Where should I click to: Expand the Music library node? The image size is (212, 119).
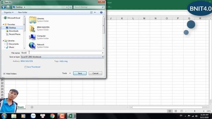pyautogui.click(x=5, y=47)
